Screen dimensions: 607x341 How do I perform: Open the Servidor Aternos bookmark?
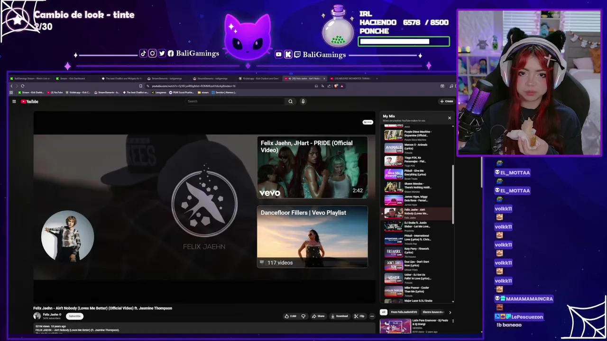click(x=224, y=92)
